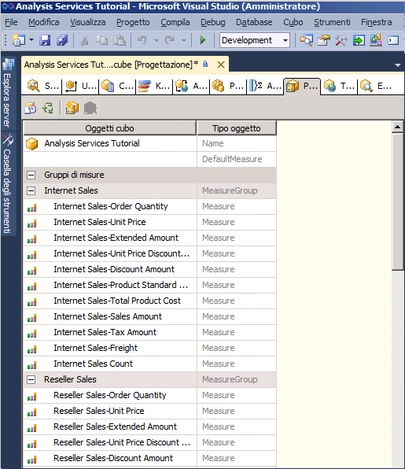Click the Tipo oggetto column header
Screen dimensions: 405x469
click(x=237, y=128)
